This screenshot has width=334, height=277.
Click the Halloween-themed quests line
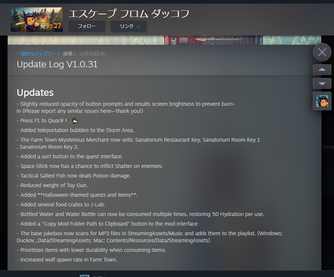[77, 195]
